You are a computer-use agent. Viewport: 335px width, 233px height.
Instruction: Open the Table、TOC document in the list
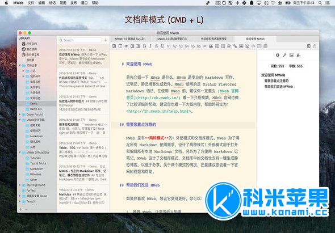click(83, 150)
